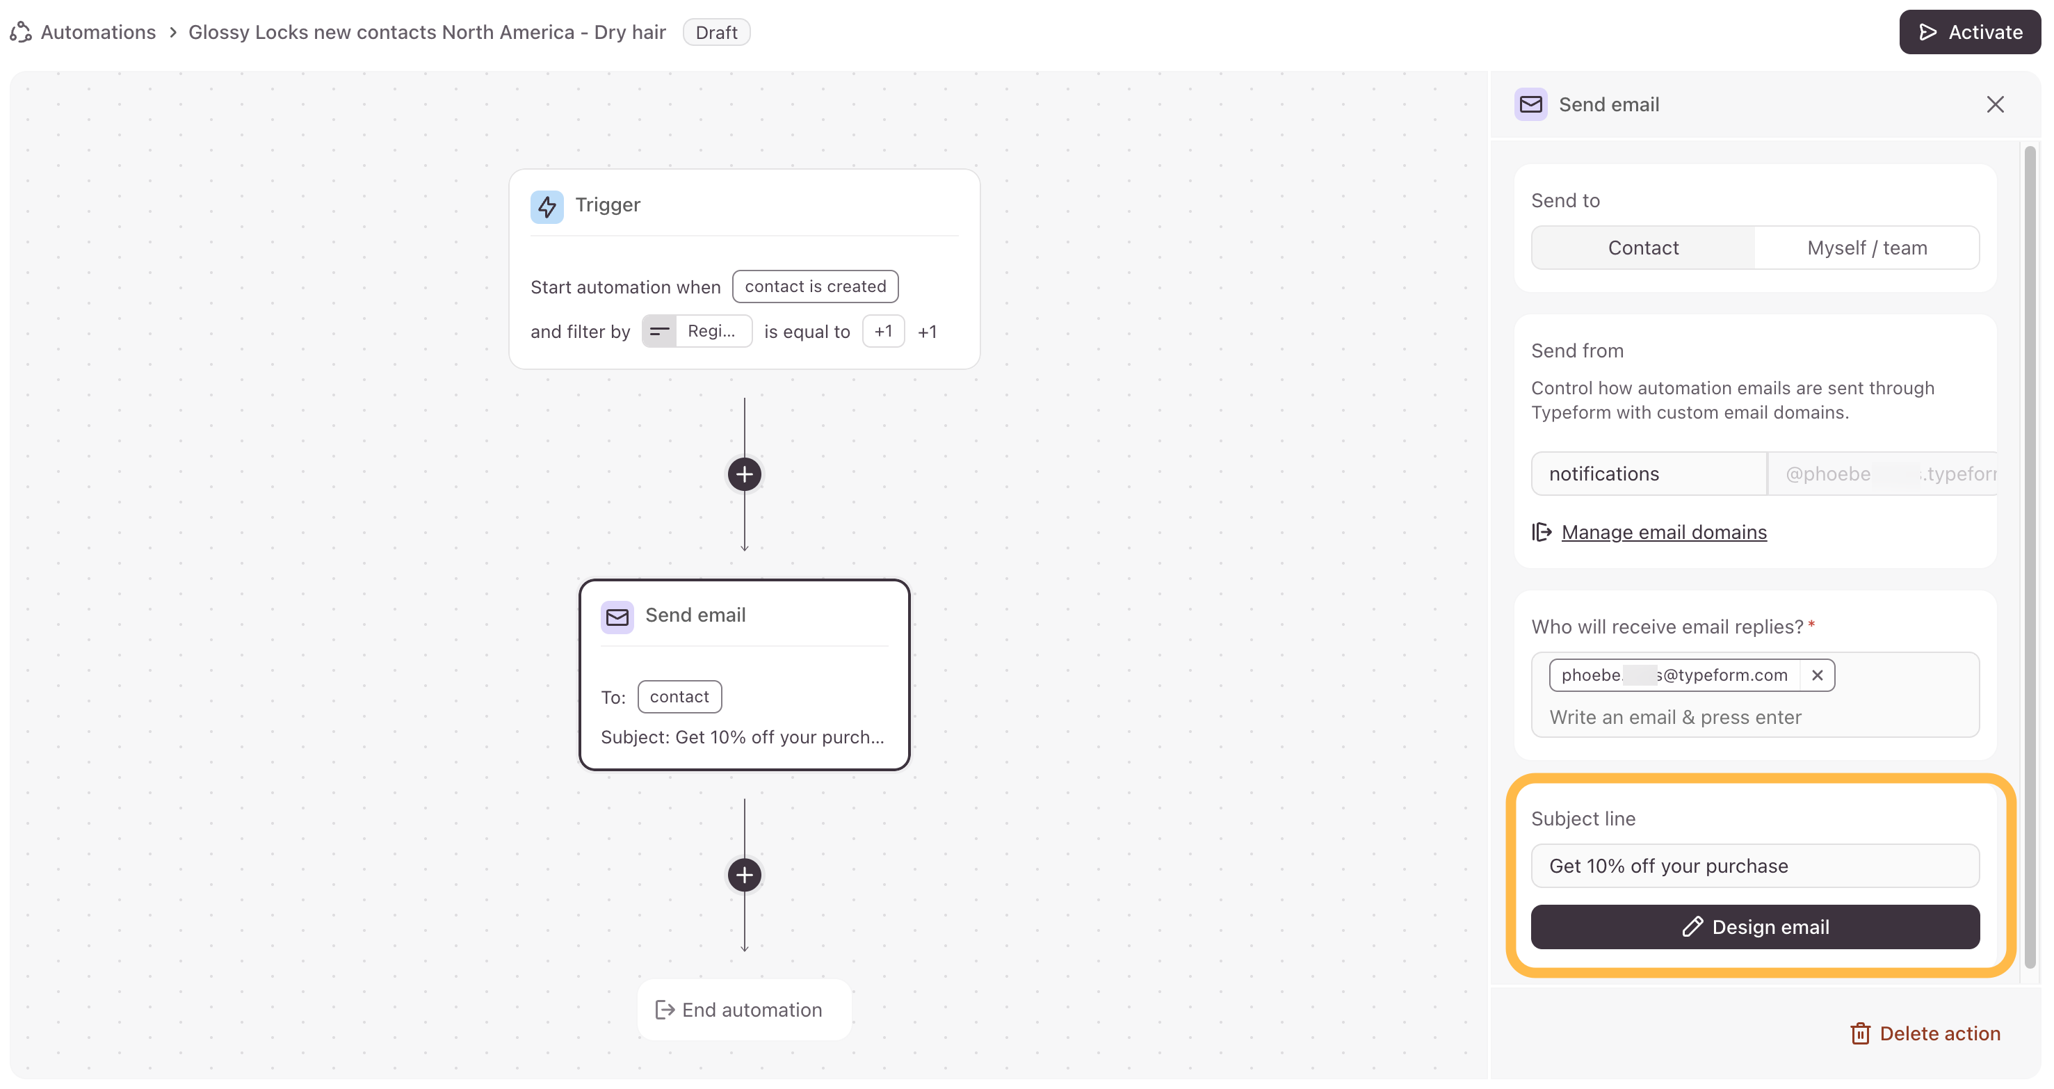This screenshot has width=2054, height=1089.
Task: Click the trash Delete action icon
Action: (1859, 1033)
